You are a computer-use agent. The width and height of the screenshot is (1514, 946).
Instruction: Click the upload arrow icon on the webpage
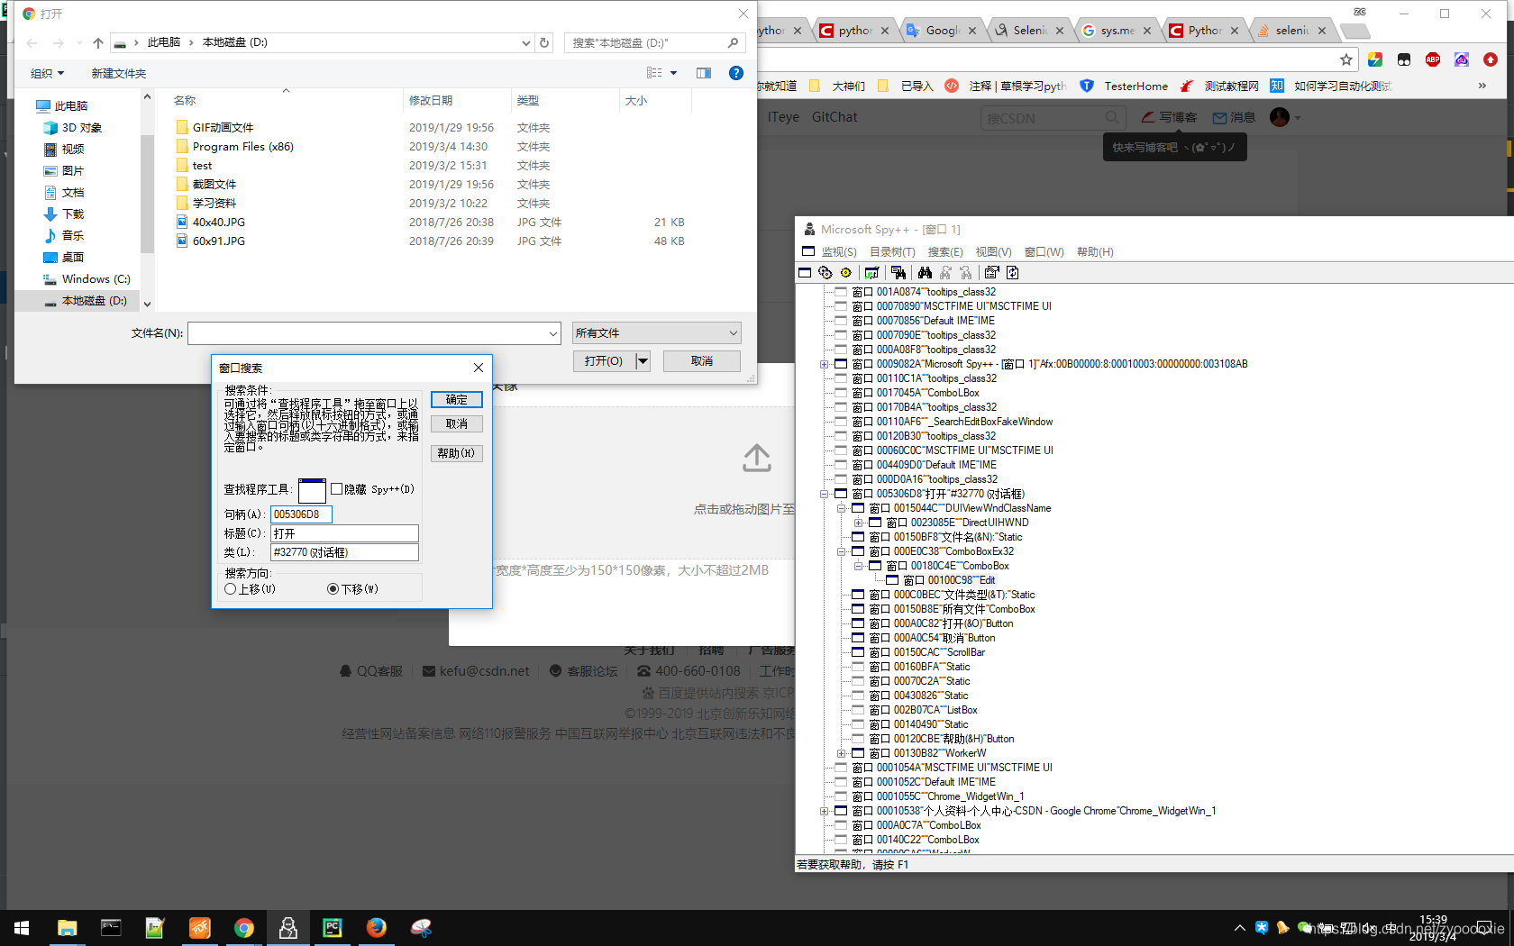757,458
